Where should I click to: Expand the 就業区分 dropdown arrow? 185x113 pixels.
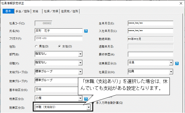pos(89,107)
